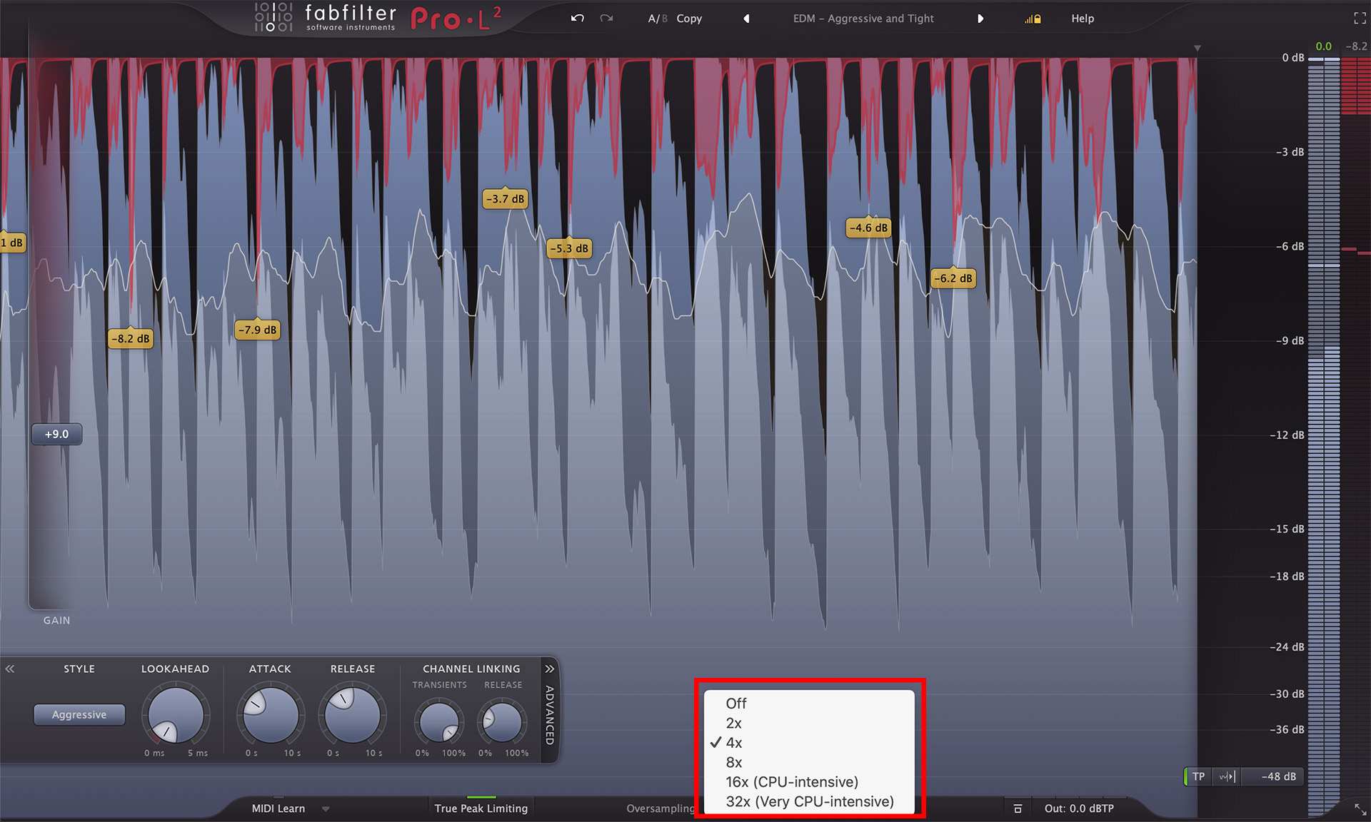The height and width of the screenshot is (822, 1371).
Task: Click the -6.2 dB gain reduction label
Action: (x=954, y=278)
